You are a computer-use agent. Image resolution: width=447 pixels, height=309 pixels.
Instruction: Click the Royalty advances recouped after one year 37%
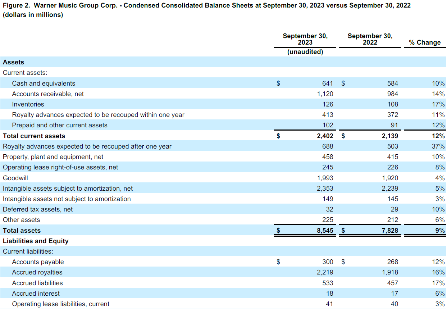click(x=439, y=146)
